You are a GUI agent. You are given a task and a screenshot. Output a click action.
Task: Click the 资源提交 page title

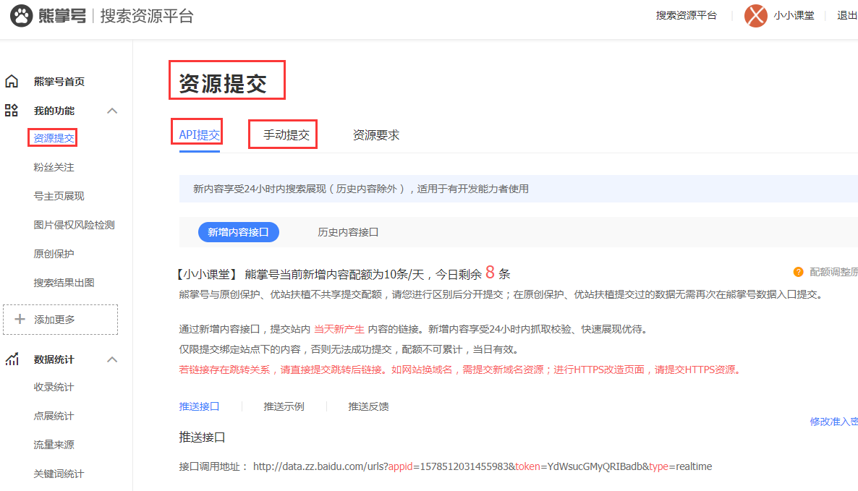point(224,83)
